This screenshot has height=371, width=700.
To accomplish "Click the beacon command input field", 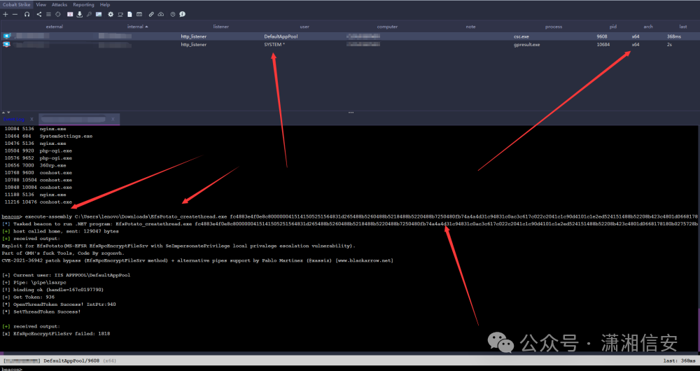I will pyautogui.click(x=350, y=369).
